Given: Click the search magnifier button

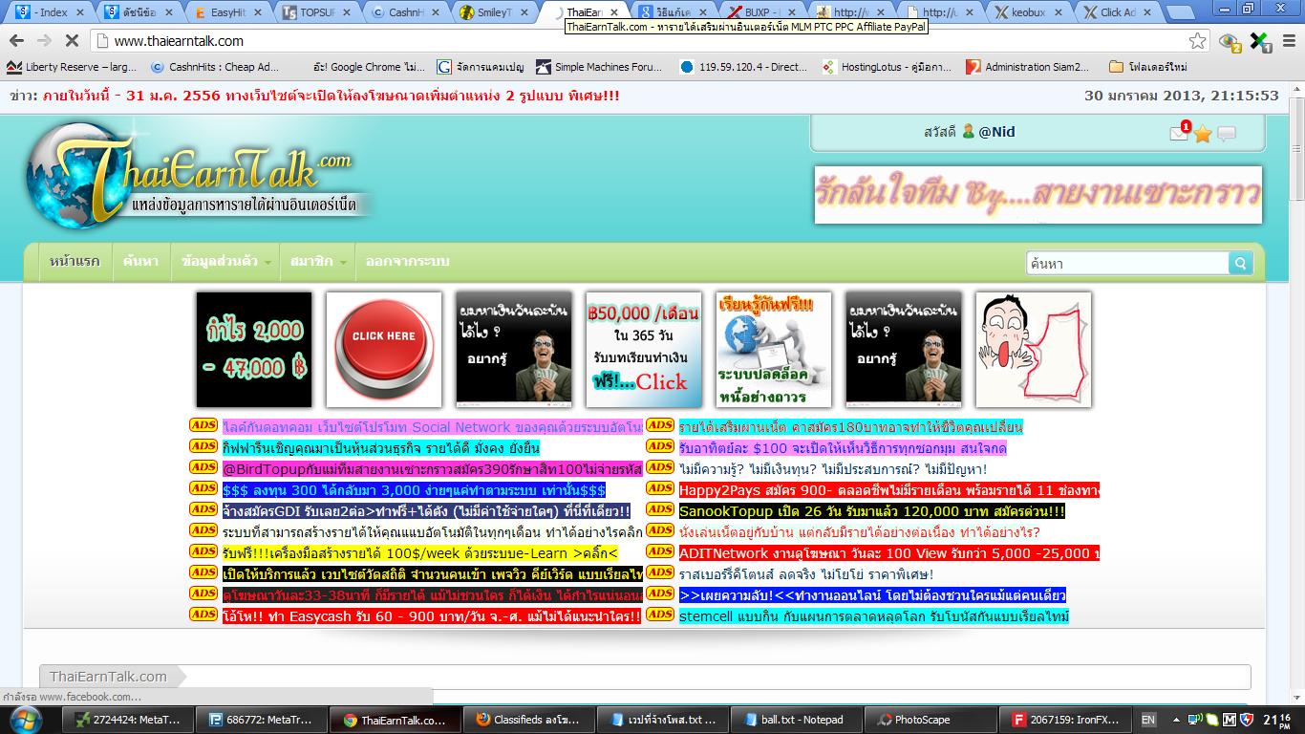Looking at the screenshot, I should pyautogui.click(x=1240, y=264).
